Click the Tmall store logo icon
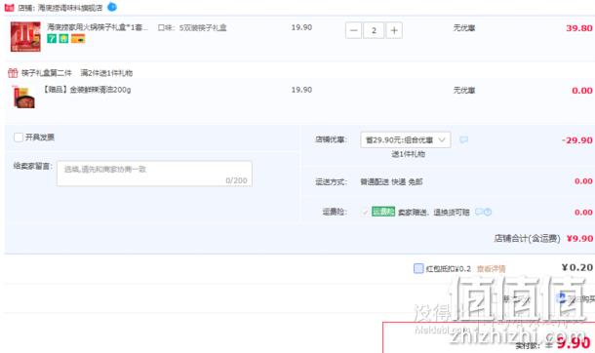 coord(9,7)
